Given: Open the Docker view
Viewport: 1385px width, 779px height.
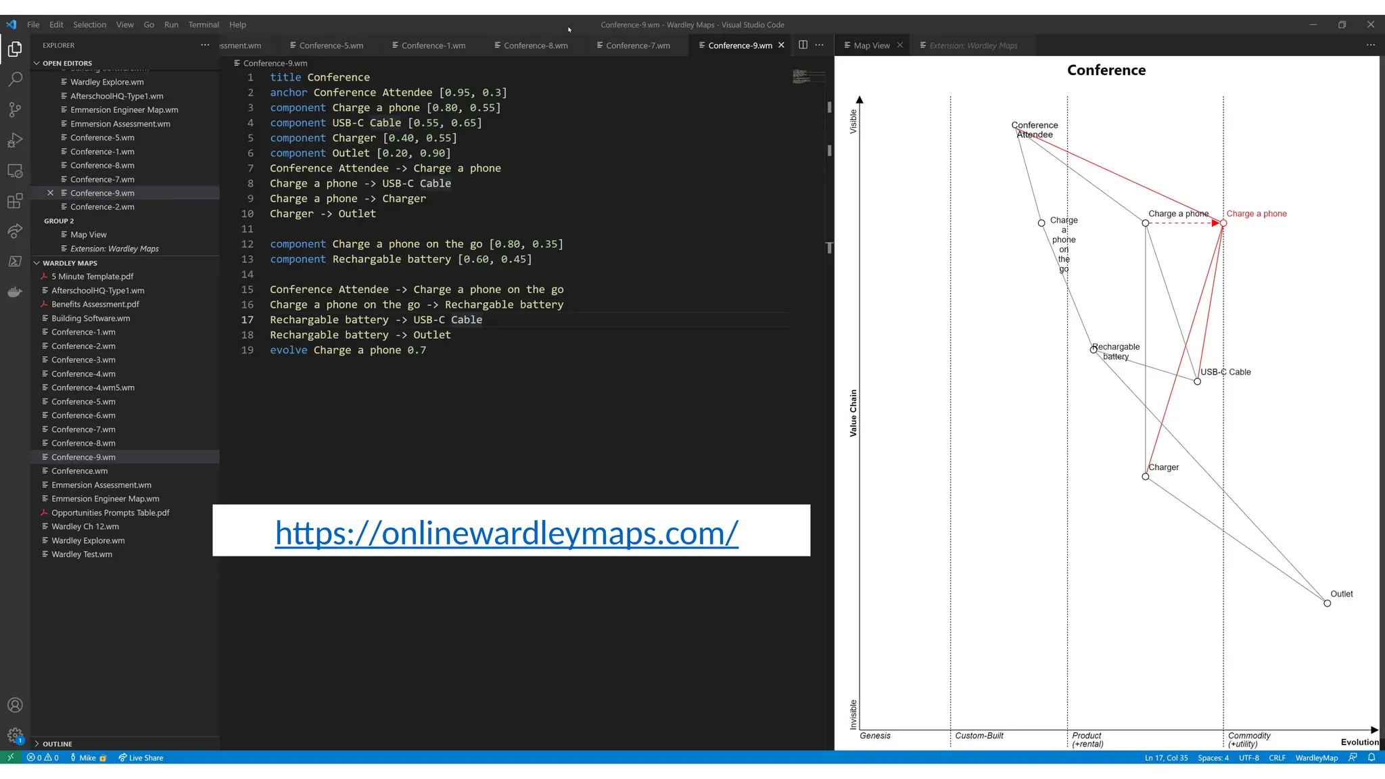Looking at the screenshot, I should tap(15, 292).
